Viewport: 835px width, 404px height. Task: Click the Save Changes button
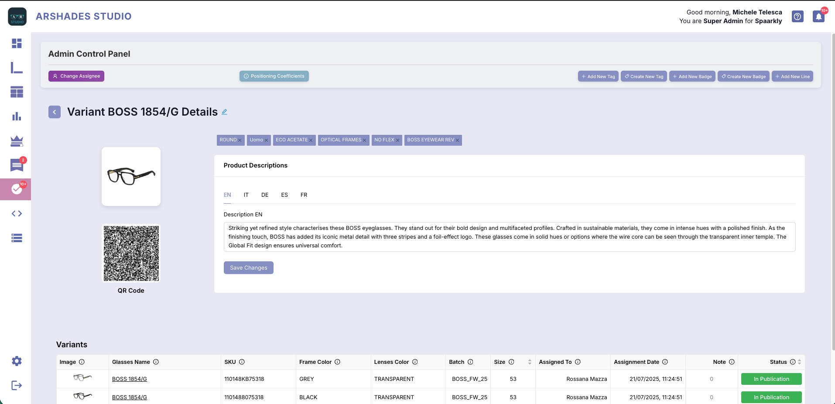[x=249, y=268]
